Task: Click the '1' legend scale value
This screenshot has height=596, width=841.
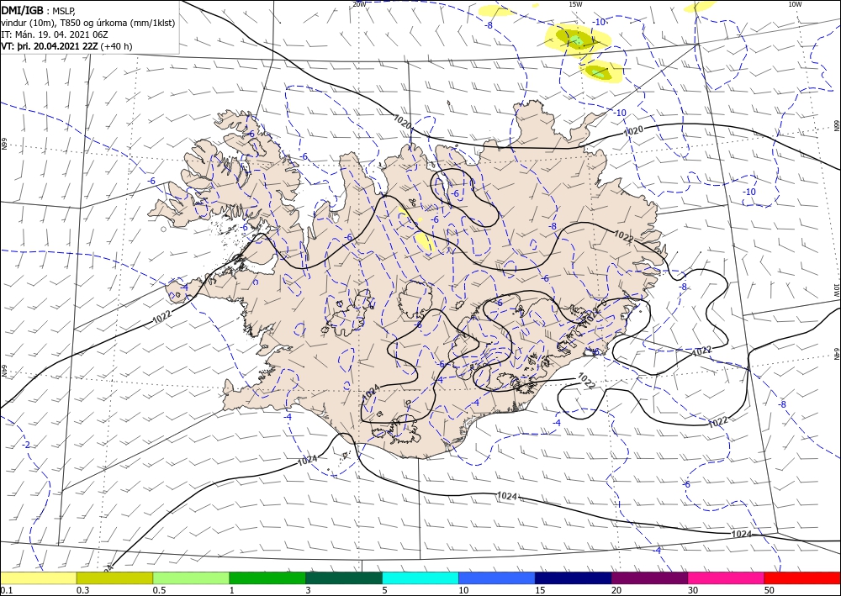Action: point(231,590)
